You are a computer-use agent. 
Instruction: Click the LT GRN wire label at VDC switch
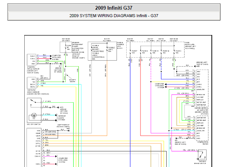48,101
